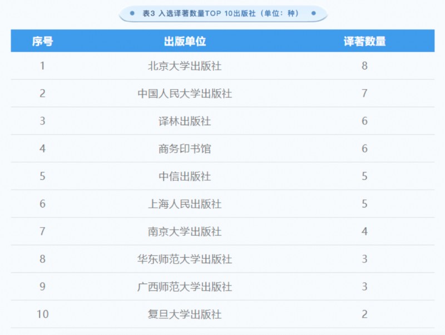Screen dimensions: 445x335
Task: Click the 序号 column header
Action: 43,41
